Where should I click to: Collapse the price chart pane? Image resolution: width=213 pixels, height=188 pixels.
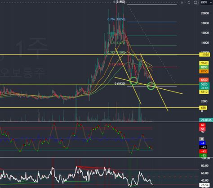189,2
